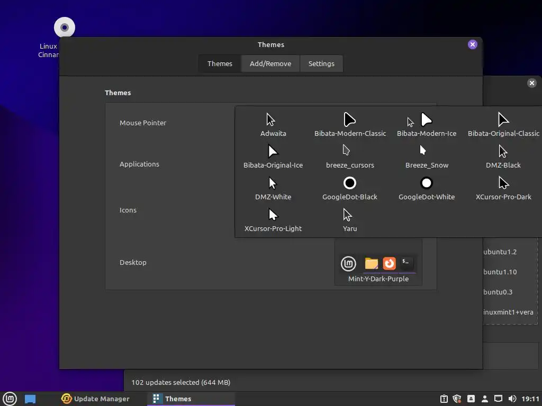Image resolution: width=542 pixels, height=406 pixels.
Task: Select breeze_cursors pointer theme
Action: pos(350,156)
